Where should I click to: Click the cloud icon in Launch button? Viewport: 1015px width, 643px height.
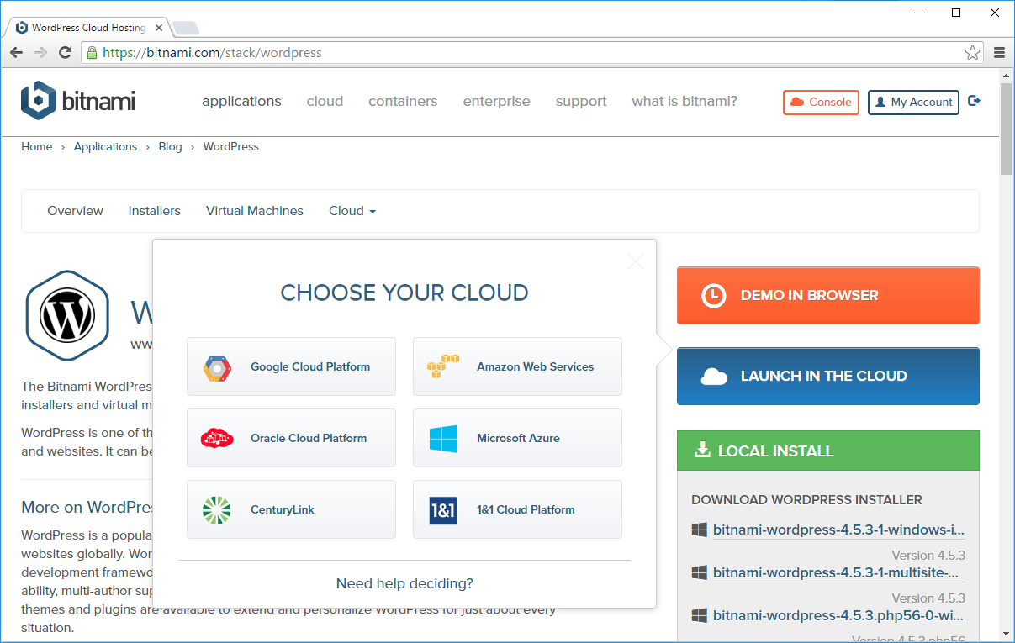(714, 377)
